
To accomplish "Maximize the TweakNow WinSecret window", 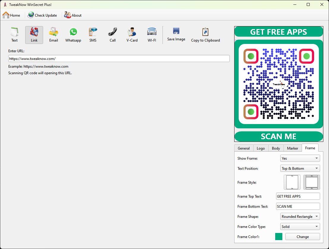I will click(308, 5).
